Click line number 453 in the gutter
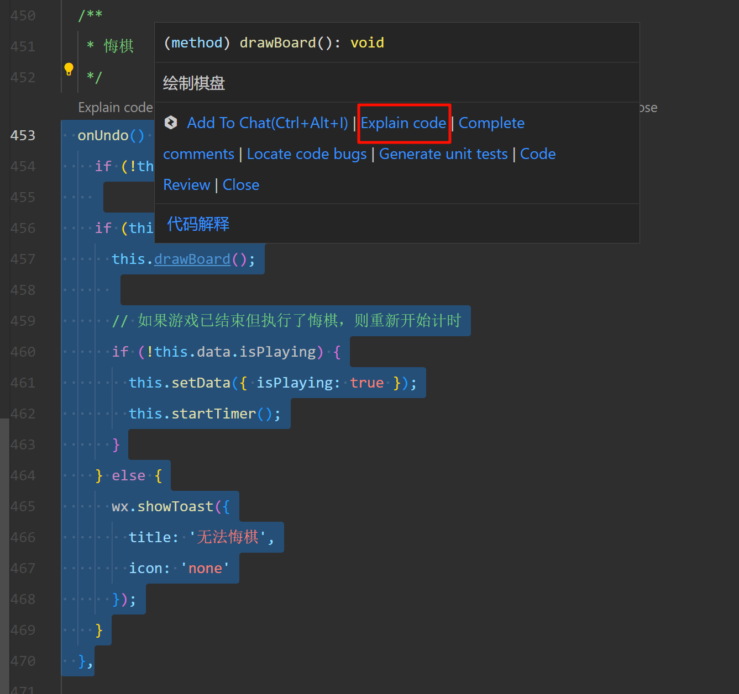Viewport: 739px width, 694px height. pos(23,135)
